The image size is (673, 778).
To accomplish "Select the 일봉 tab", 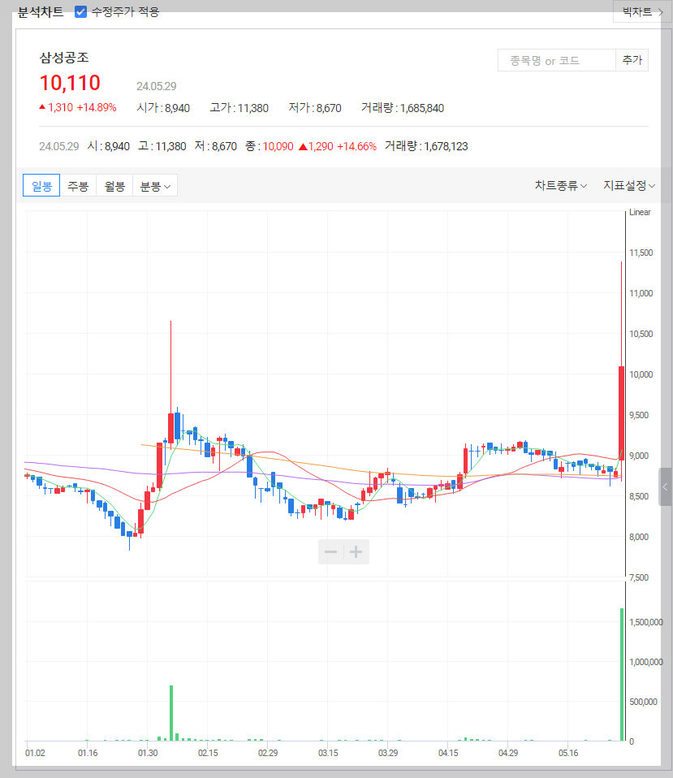I will [41, 185].
